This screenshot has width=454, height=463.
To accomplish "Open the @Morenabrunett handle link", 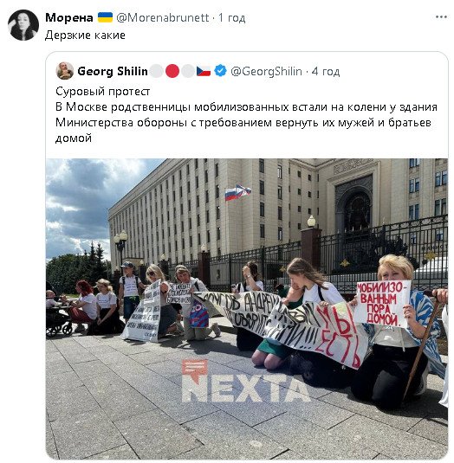I will 163,17.
